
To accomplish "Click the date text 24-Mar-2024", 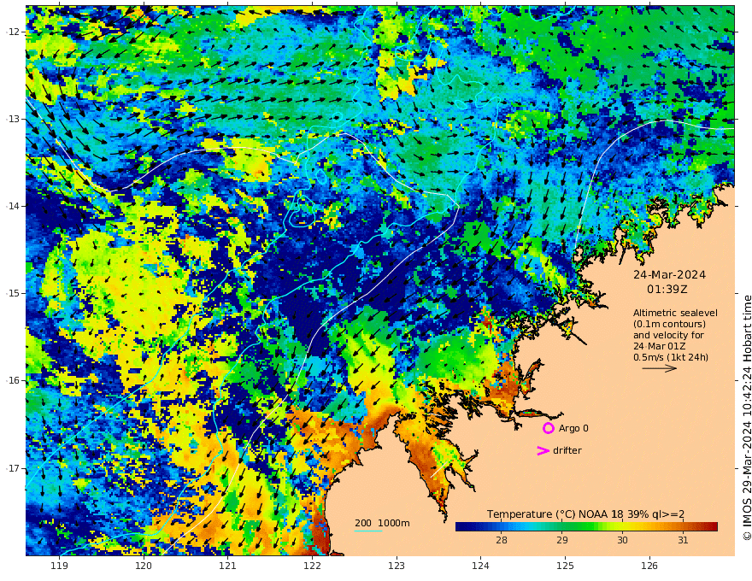I will tap(669, 274).
